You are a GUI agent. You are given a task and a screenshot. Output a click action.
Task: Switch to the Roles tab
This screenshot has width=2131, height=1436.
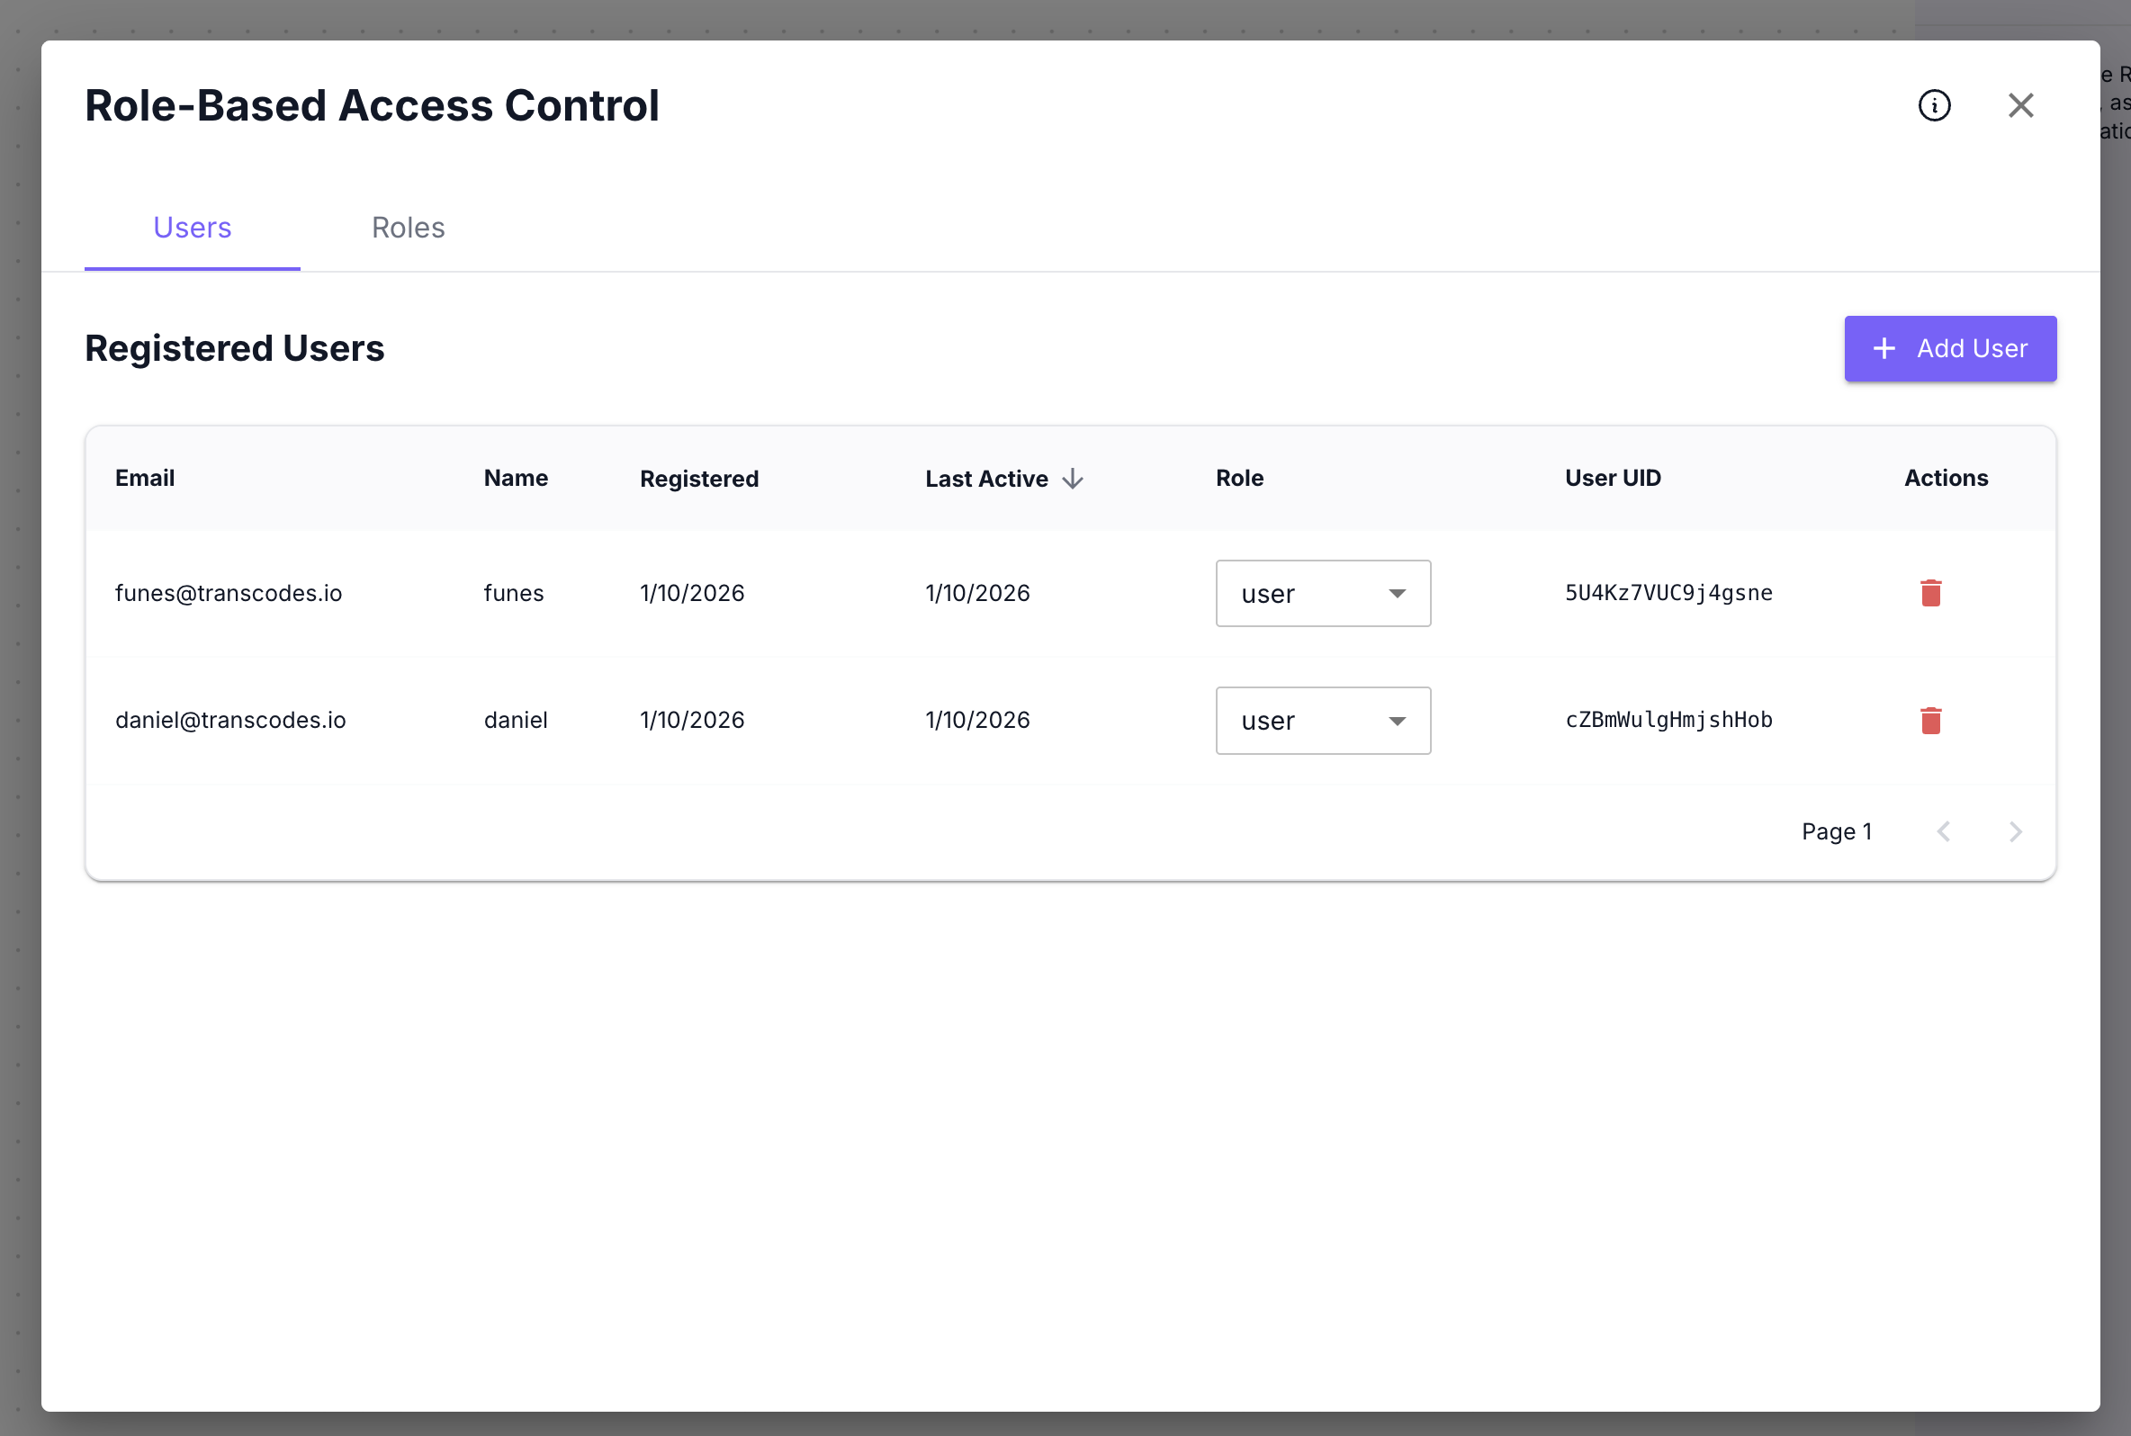point(408,227)
